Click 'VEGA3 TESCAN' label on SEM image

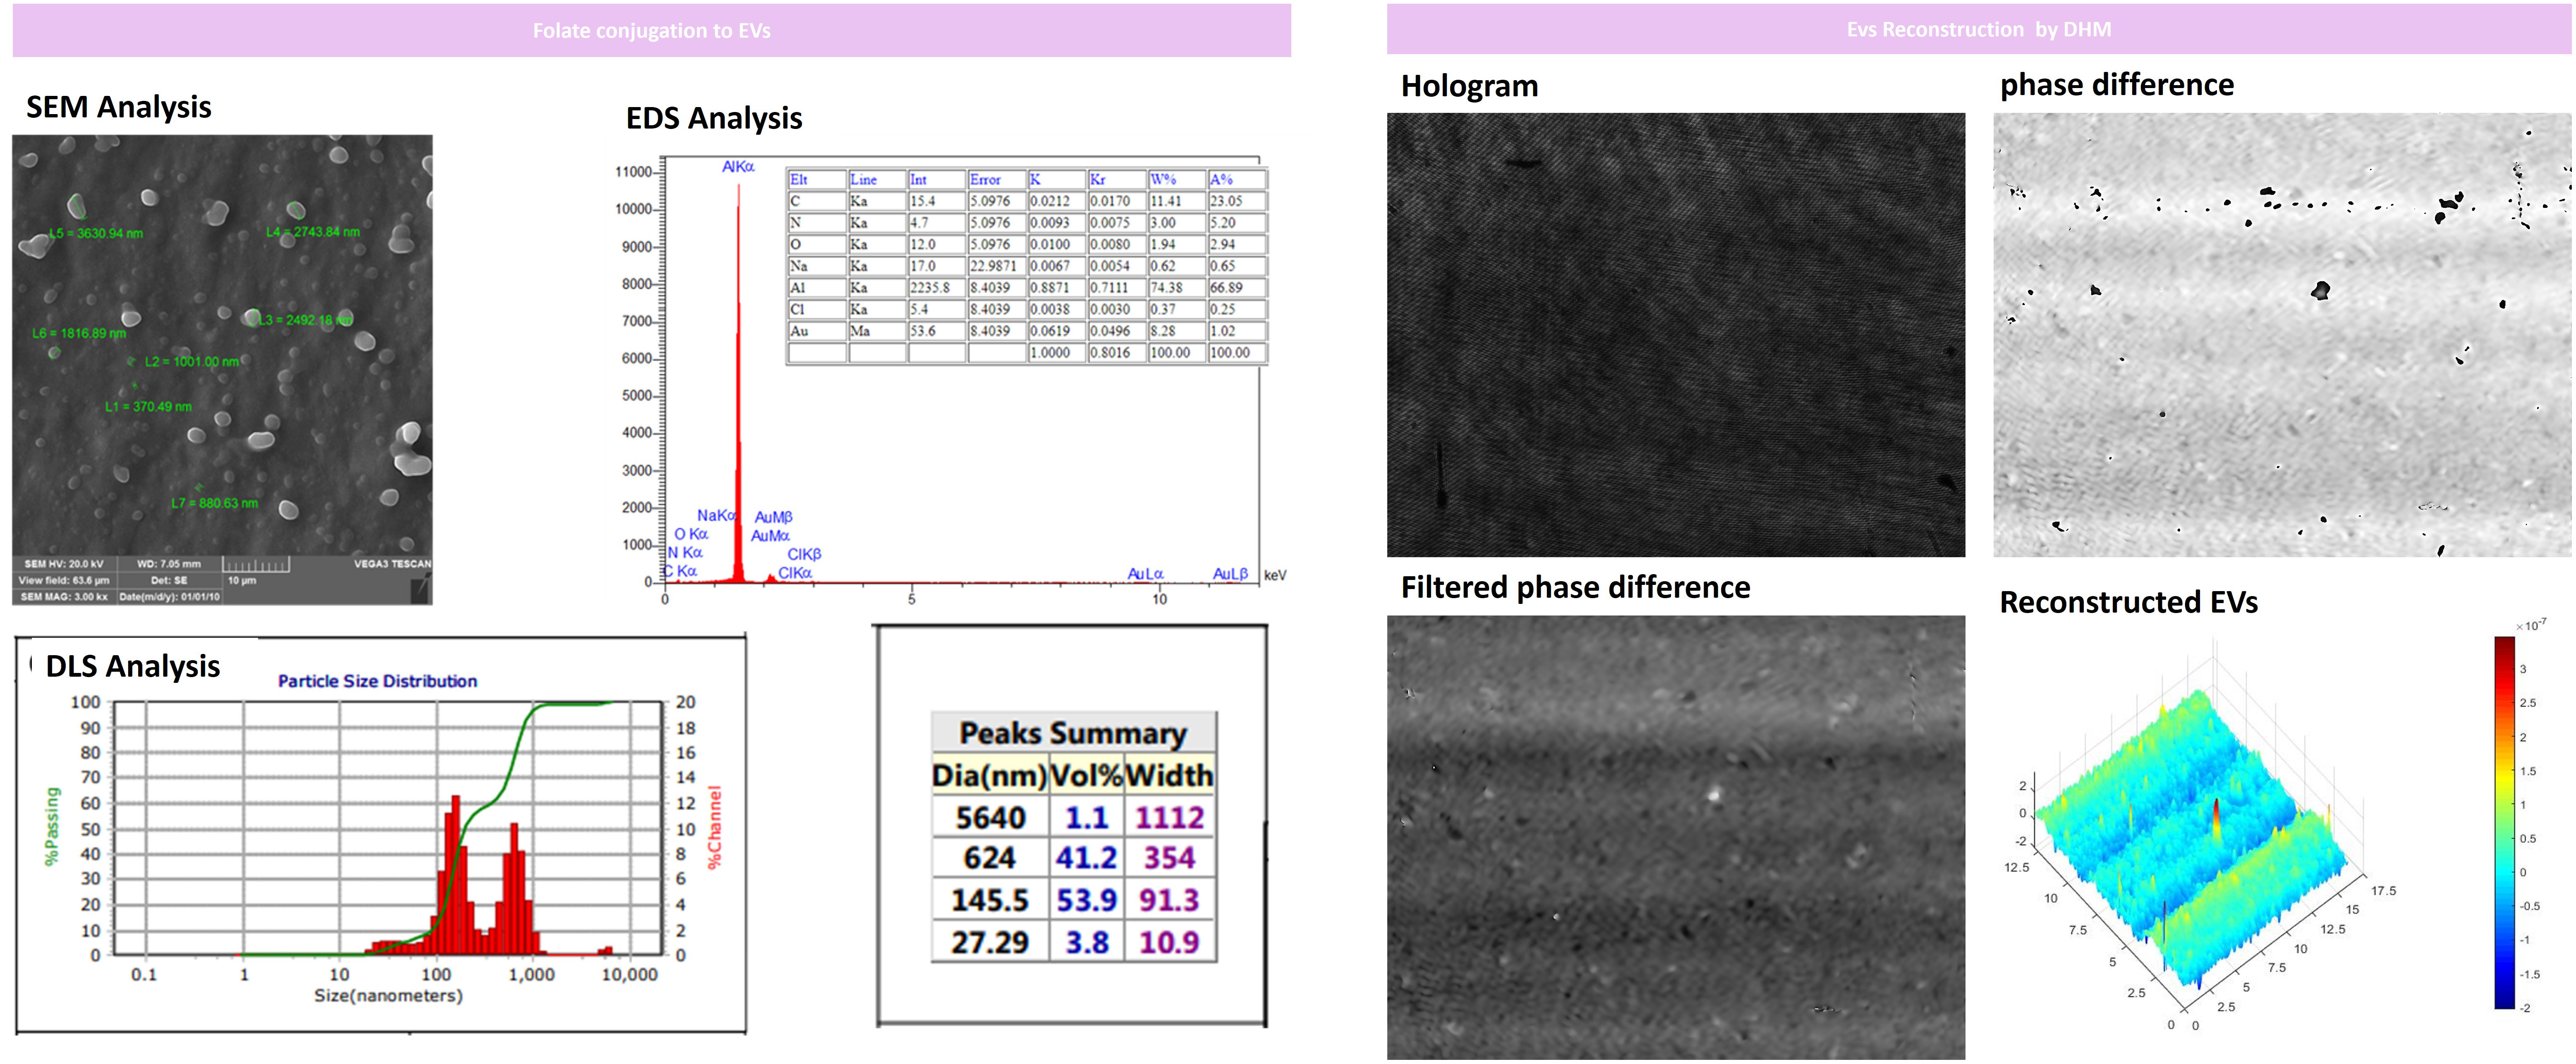click(x=392, y=563)
